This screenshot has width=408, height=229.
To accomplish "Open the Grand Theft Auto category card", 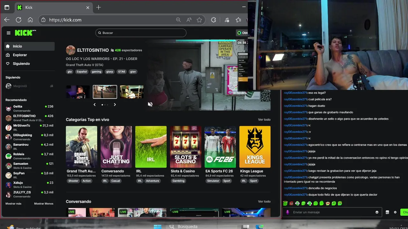I will (x=82, y=147).
